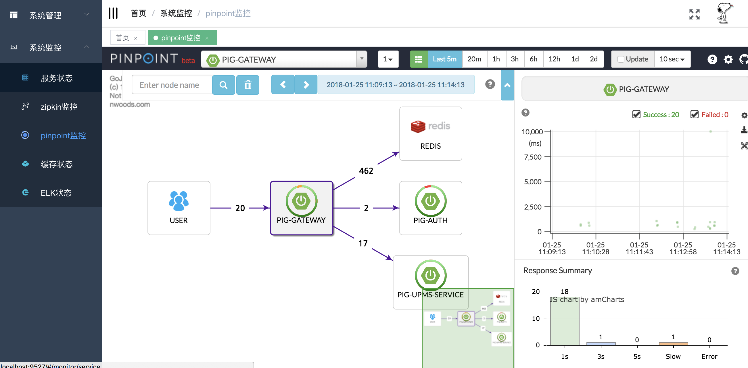Open the PIG-GATEWAY application dropdown

tap(284, 59)
